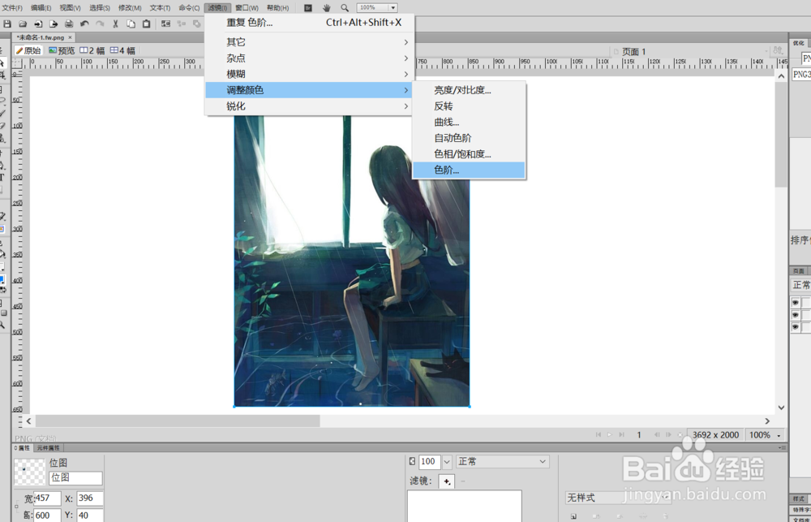The image size is (811, 522).
Task: Choose 曲线... menu item
Action: [x=469, y=123]
